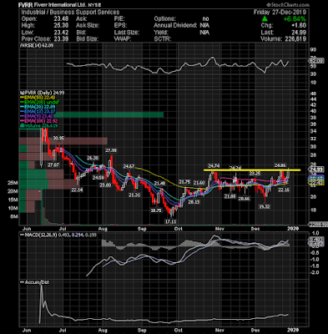Click the 'Annual Dividend:' label
This screenshot has width=328, height=334.
[175, 26]
